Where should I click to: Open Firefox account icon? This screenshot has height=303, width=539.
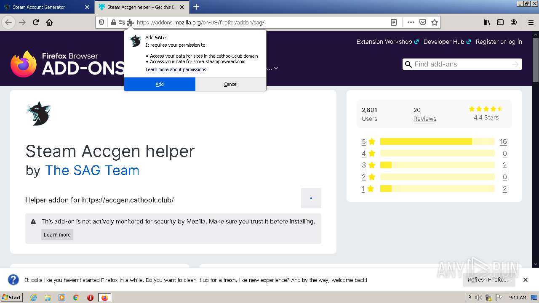[514, 22]
